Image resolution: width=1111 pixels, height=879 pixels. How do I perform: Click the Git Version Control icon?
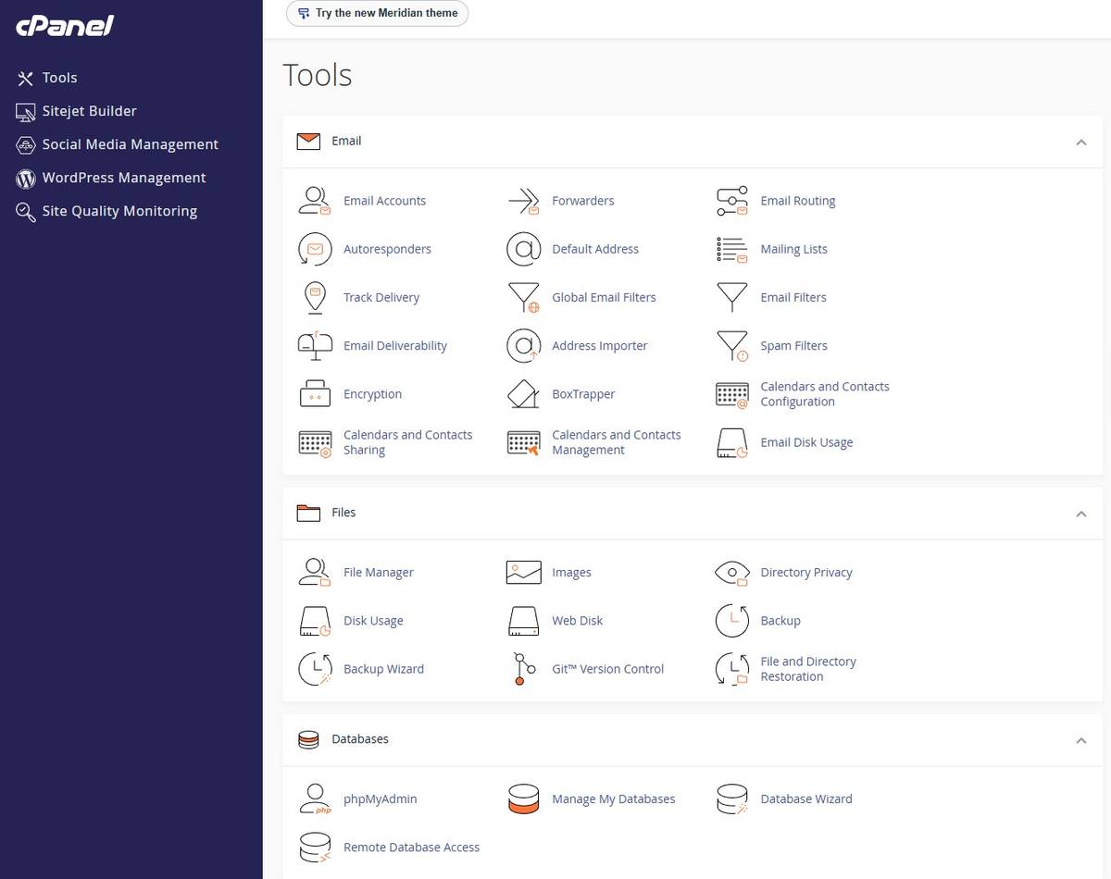[523, 669]
